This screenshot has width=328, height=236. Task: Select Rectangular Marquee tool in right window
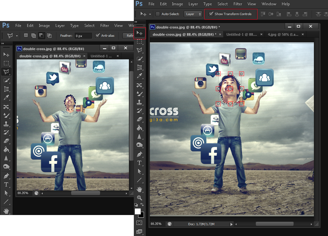pos(139,42)
